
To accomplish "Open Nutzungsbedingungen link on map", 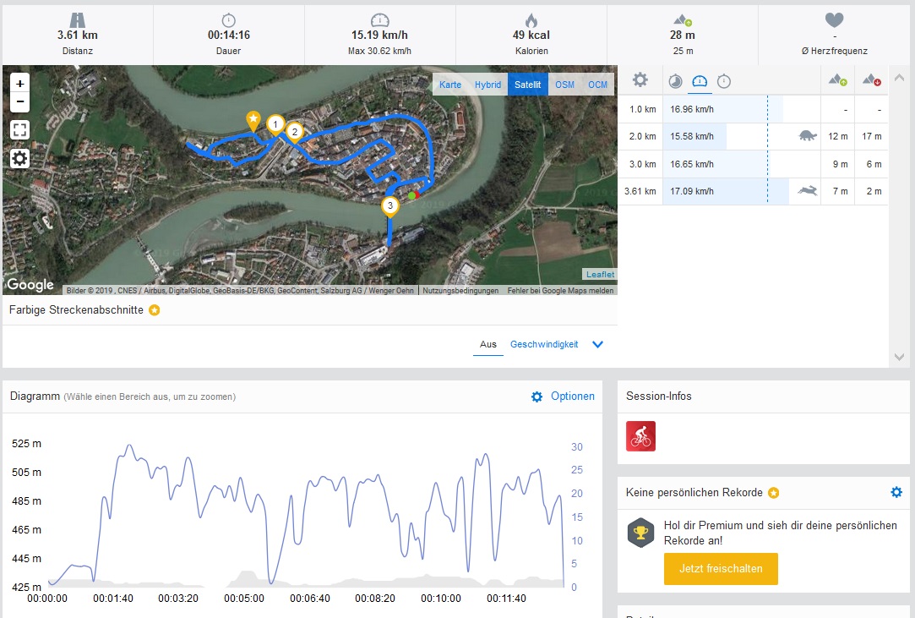I will [x=460, y=290].
